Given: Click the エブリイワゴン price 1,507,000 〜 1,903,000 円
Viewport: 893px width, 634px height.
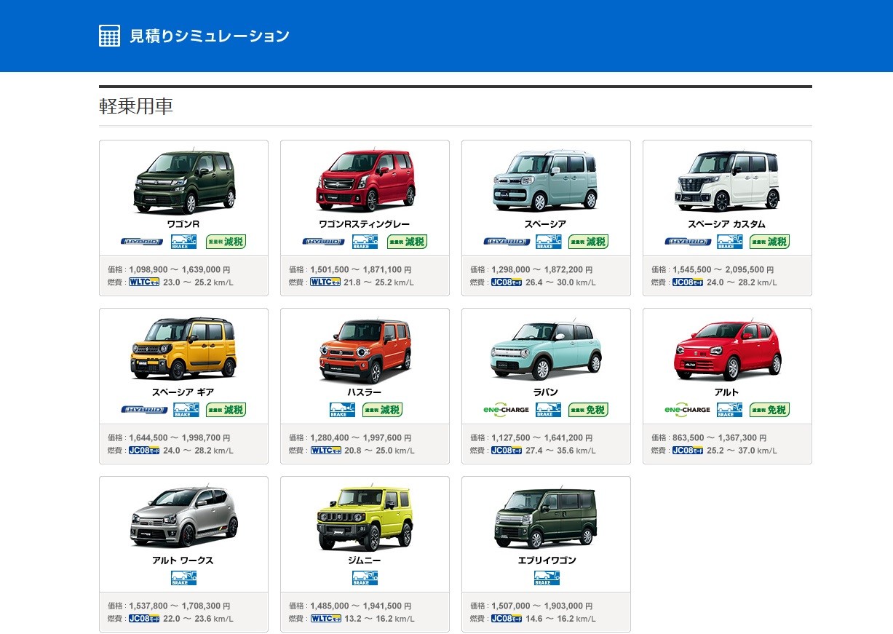Looking at the screenshot, I should 542,606.
